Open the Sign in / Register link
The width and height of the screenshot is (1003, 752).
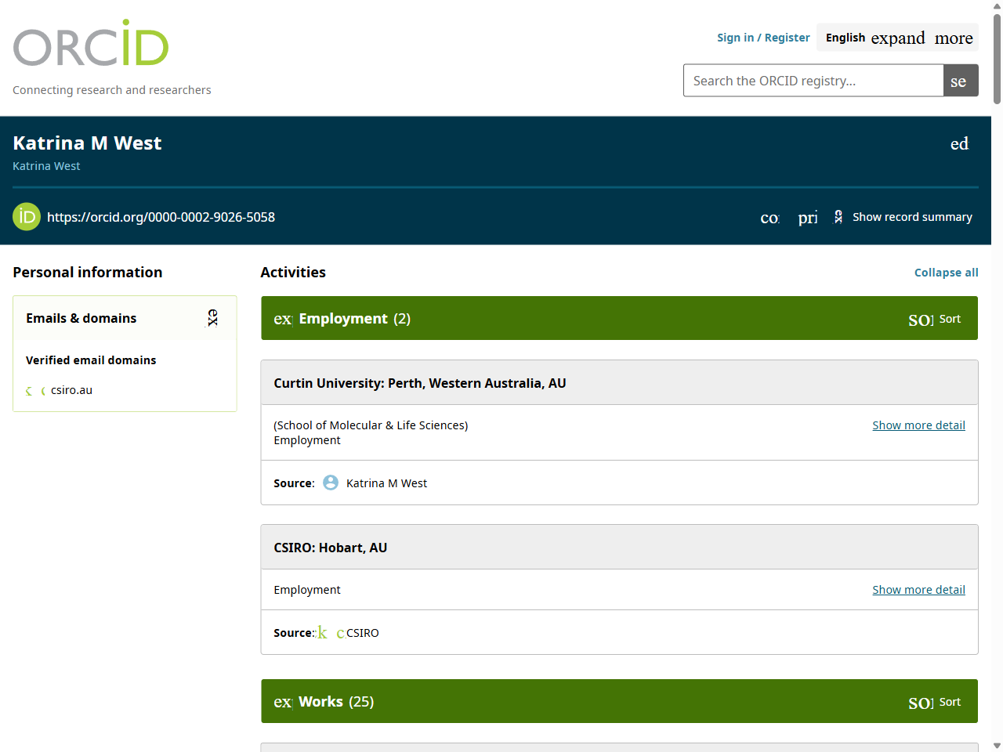[763, 38]
